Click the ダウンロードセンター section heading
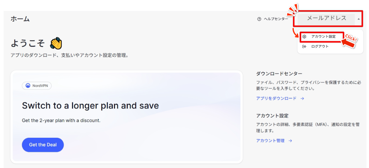The height and width of the screenshot is (168, 369). (279, 74)
